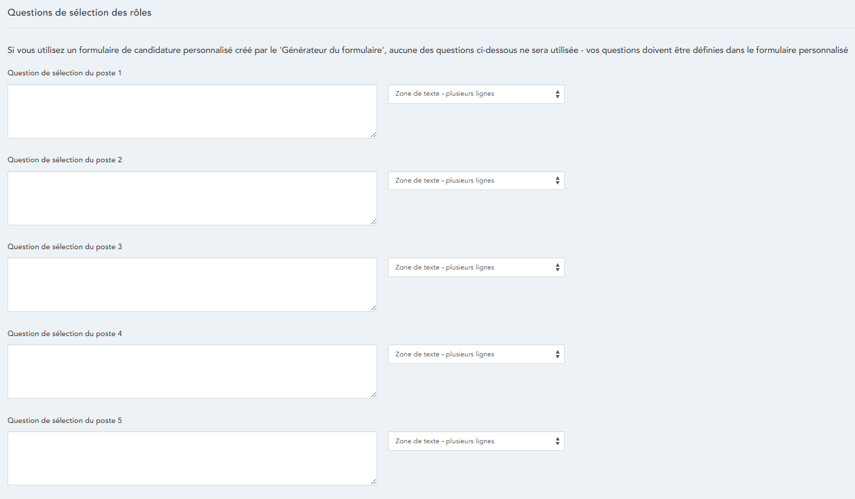This screenshot has height=499, width=855.
Task: Open the 'Zone de texte' dropdown for question 3
Action: tap(476, 267)
